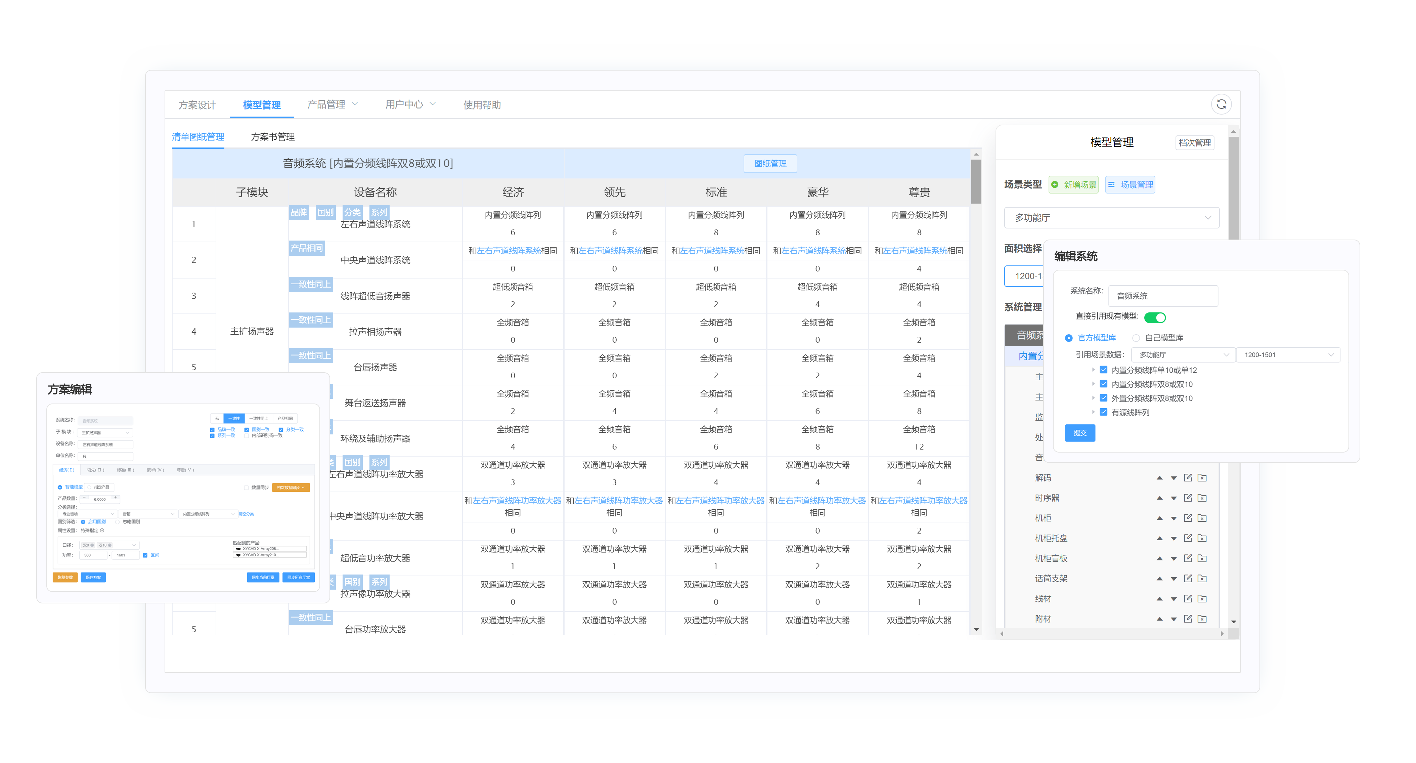
Task: Click the refresh icon at top right
Action: coord(1221,104)
